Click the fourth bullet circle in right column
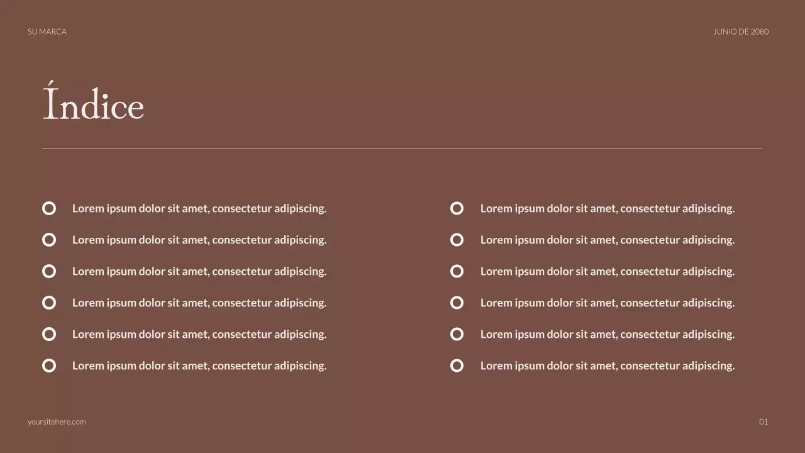The height and width of the screenshot is (453, 805). 457,303
